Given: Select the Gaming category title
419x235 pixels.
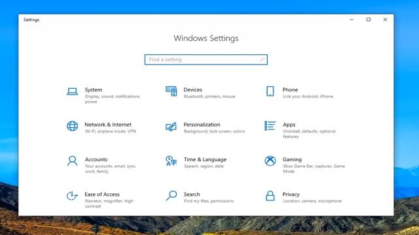Looking at the screenshot, I should pyautogui.click(x=292, y=159).
